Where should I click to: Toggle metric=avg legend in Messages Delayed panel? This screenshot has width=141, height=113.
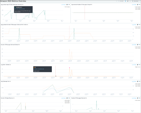tap(137, 8)
